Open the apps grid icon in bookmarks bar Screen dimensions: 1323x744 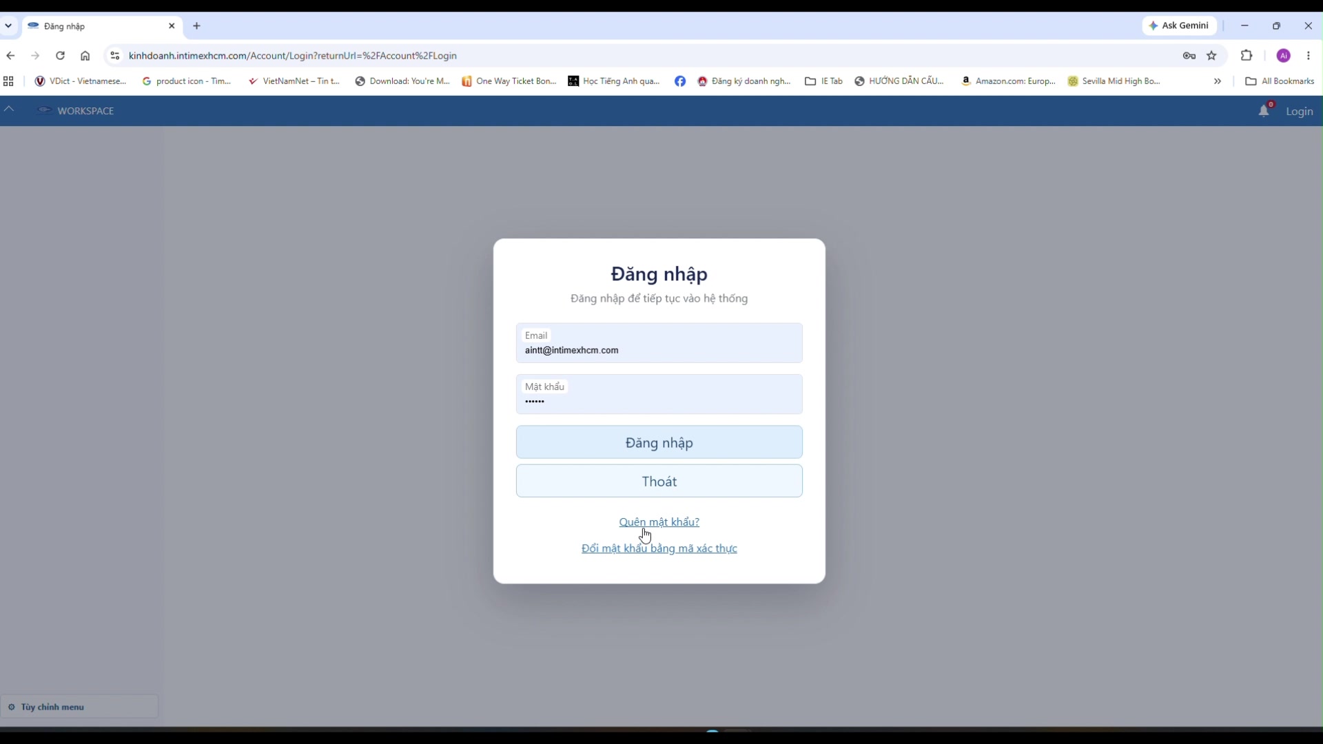tap(8, 81)
